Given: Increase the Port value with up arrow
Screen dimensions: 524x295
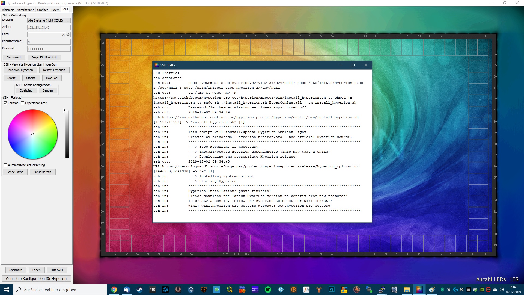Looking at the screenshot, I should pos(68,33).
